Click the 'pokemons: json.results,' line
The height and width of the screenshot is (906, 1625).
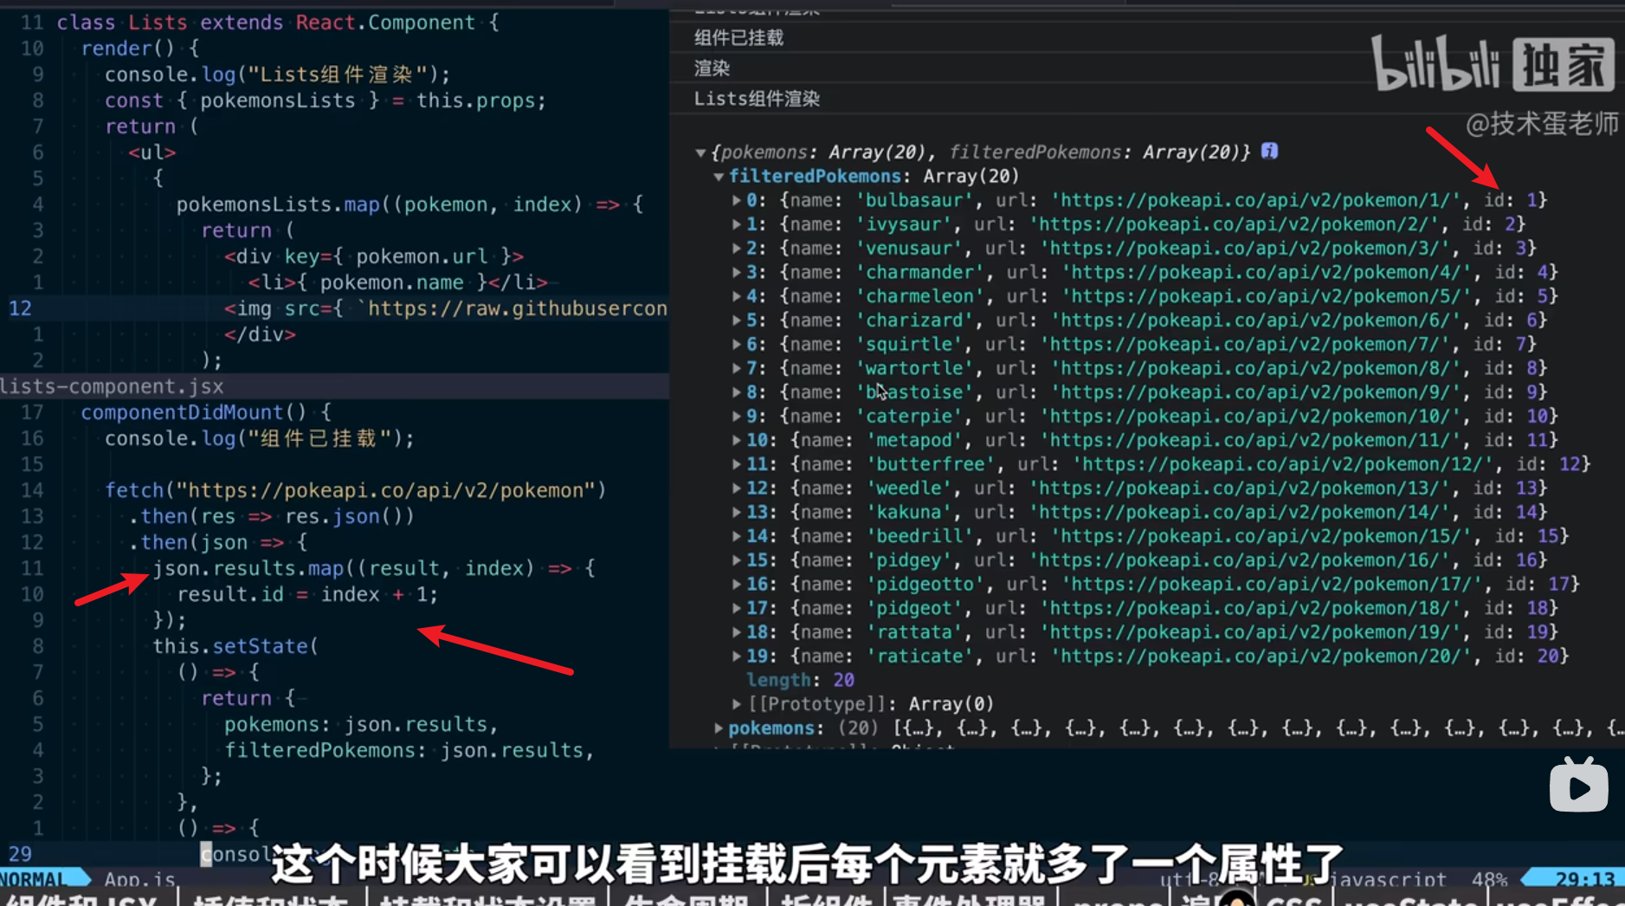pos(361,724)
